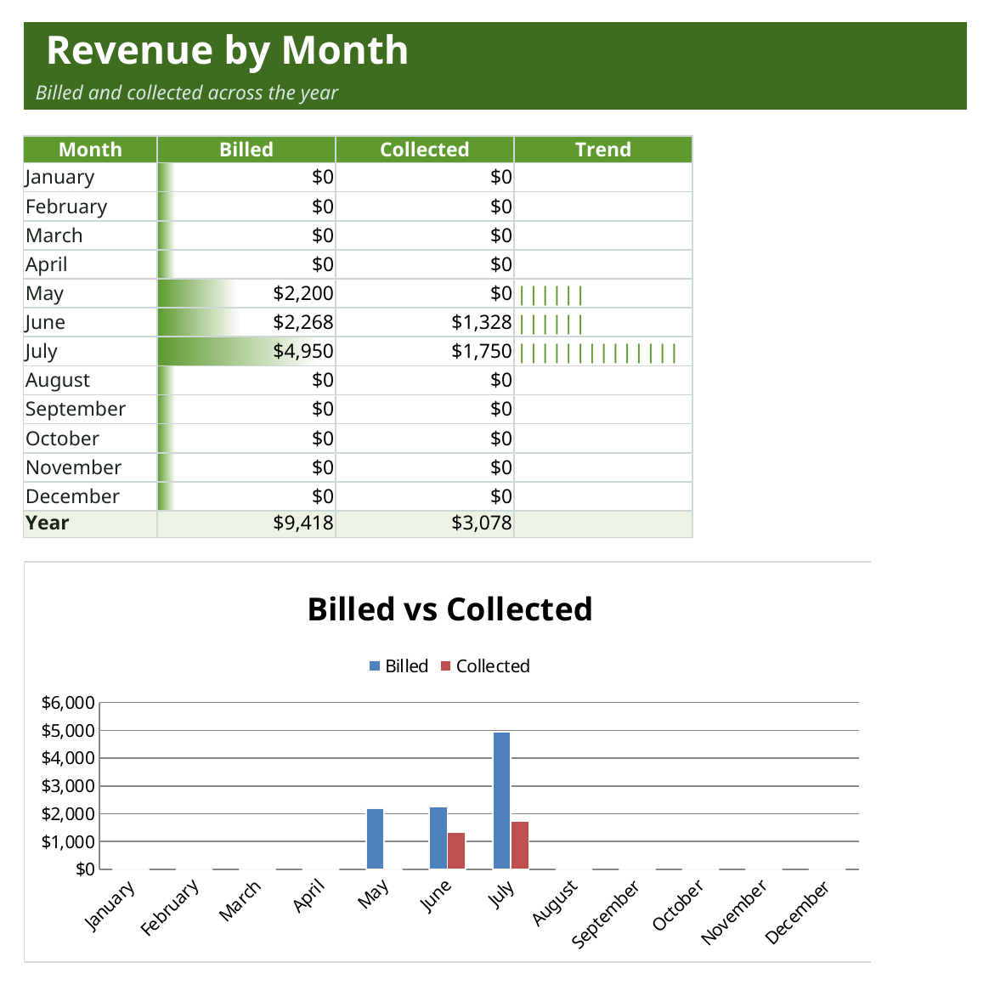Click yearly billed total $9,418
This screenshot has width=989, height=985.
[302, 524]
